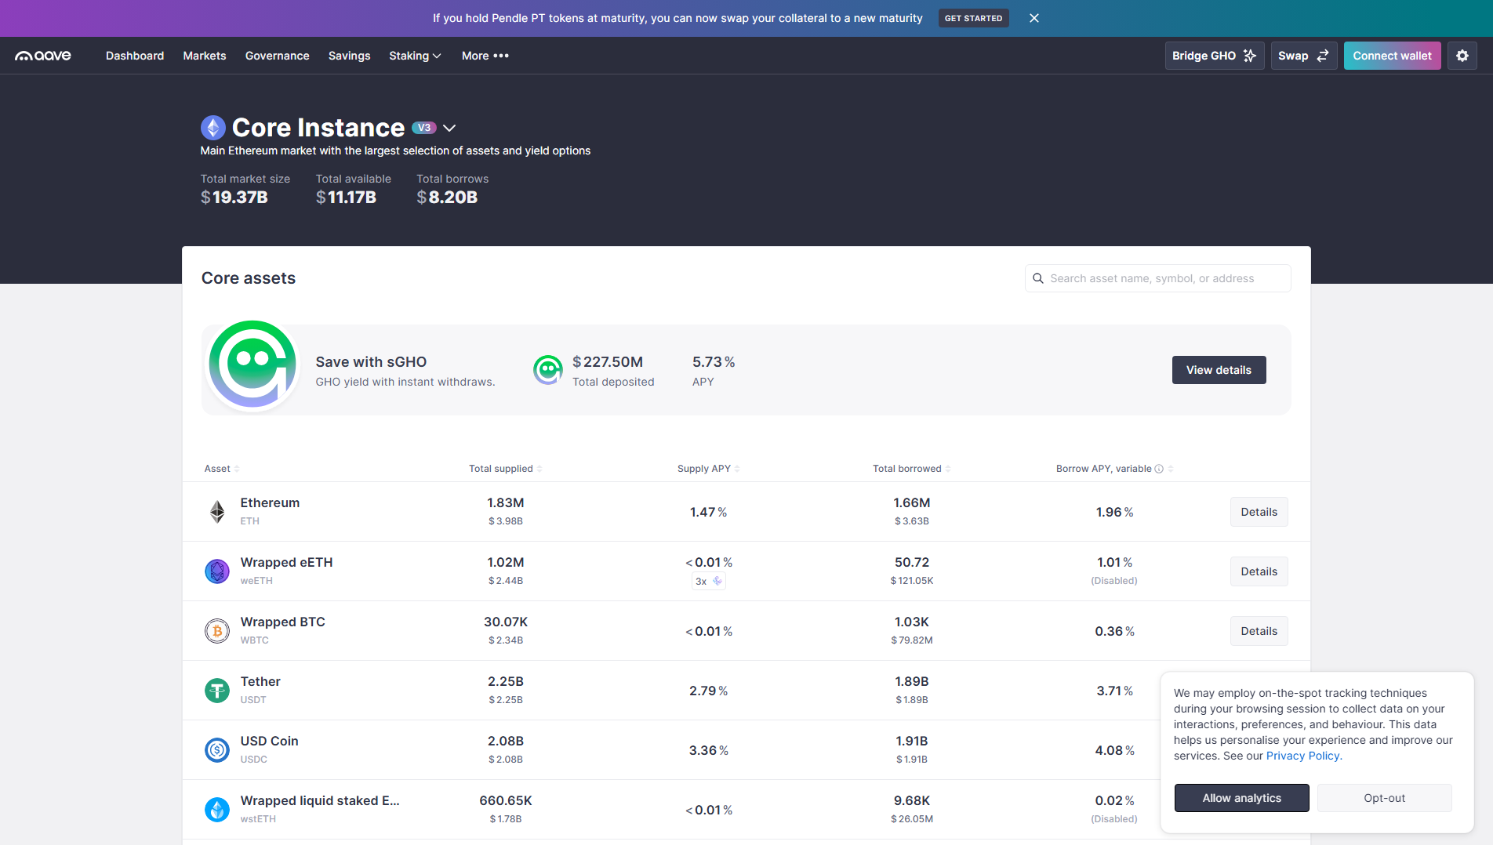Click the V3 version badge
This screenshot has width=1493, height=845.
coord(424,128)
